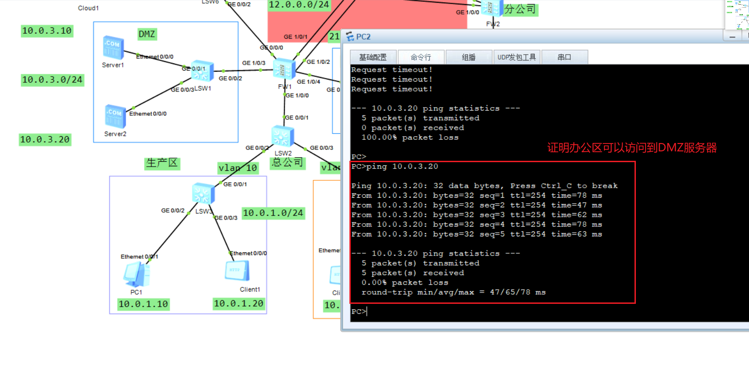Click the Cloud1 label
This screenshot has height=384, width=749.
(88, 8)
